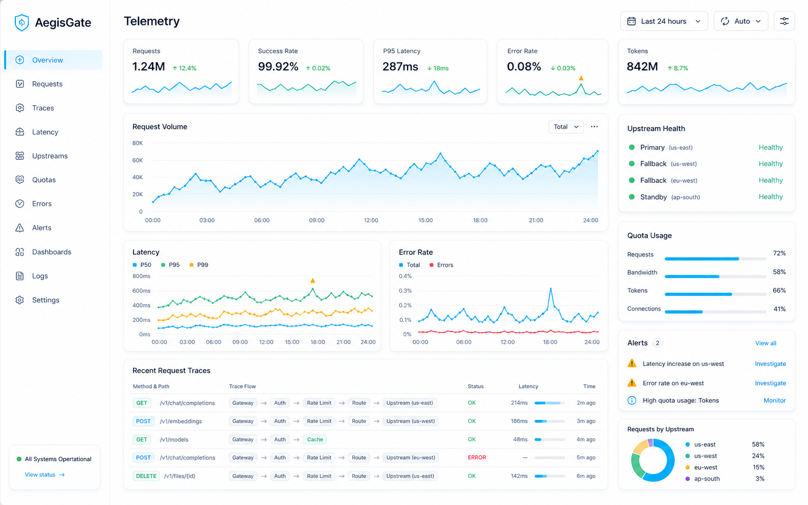The height and width of the screenshot is (505, 808).
Task: Open the Auto refresh dropdown
Action: coord(741,21)
